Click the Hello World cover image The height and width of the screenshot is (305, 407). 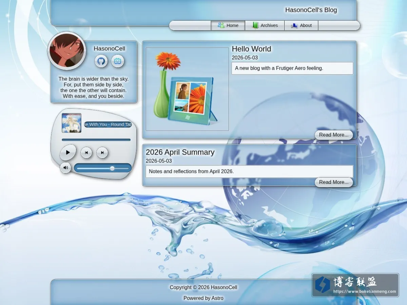pyautogui.click(x=187, y=89)
